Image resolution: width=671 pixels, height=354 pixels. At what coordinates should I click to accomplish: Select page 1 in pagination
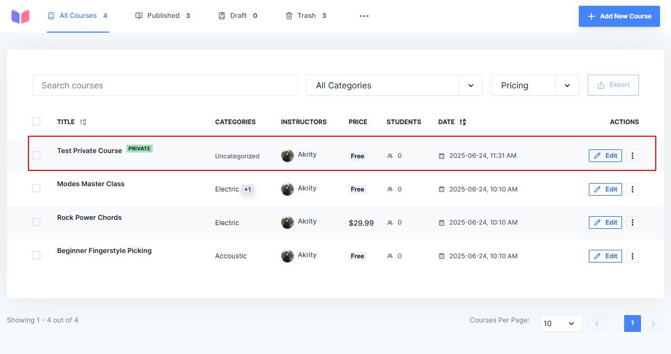pos(633,323)
